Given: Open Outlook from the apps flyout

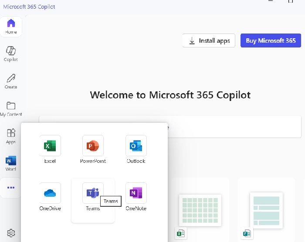Looking at the screenshot, I should pos(136,149).
